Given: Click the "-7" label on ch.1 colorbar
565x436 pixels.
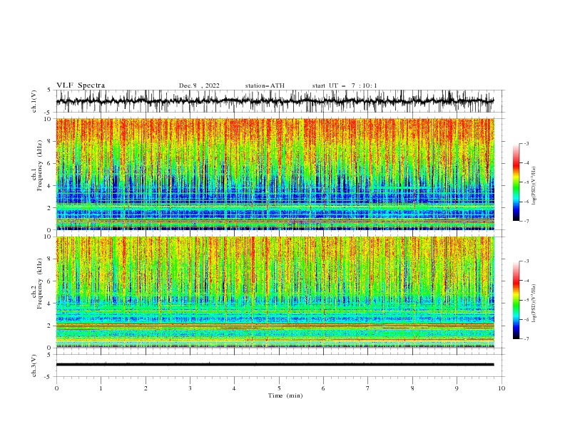Looking at the screenshot, I should click(526, 221).
